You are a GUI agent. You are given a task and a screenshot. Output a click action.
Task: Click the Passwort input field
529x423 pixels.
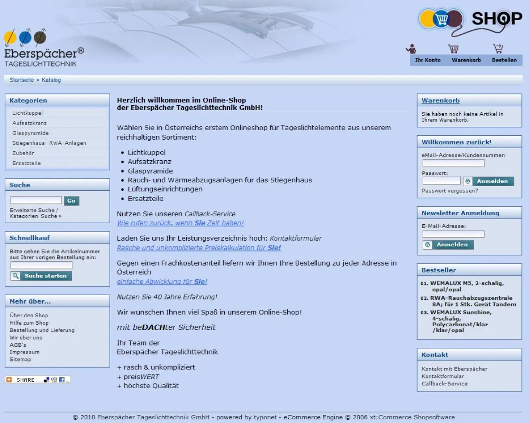pos(442,180)
